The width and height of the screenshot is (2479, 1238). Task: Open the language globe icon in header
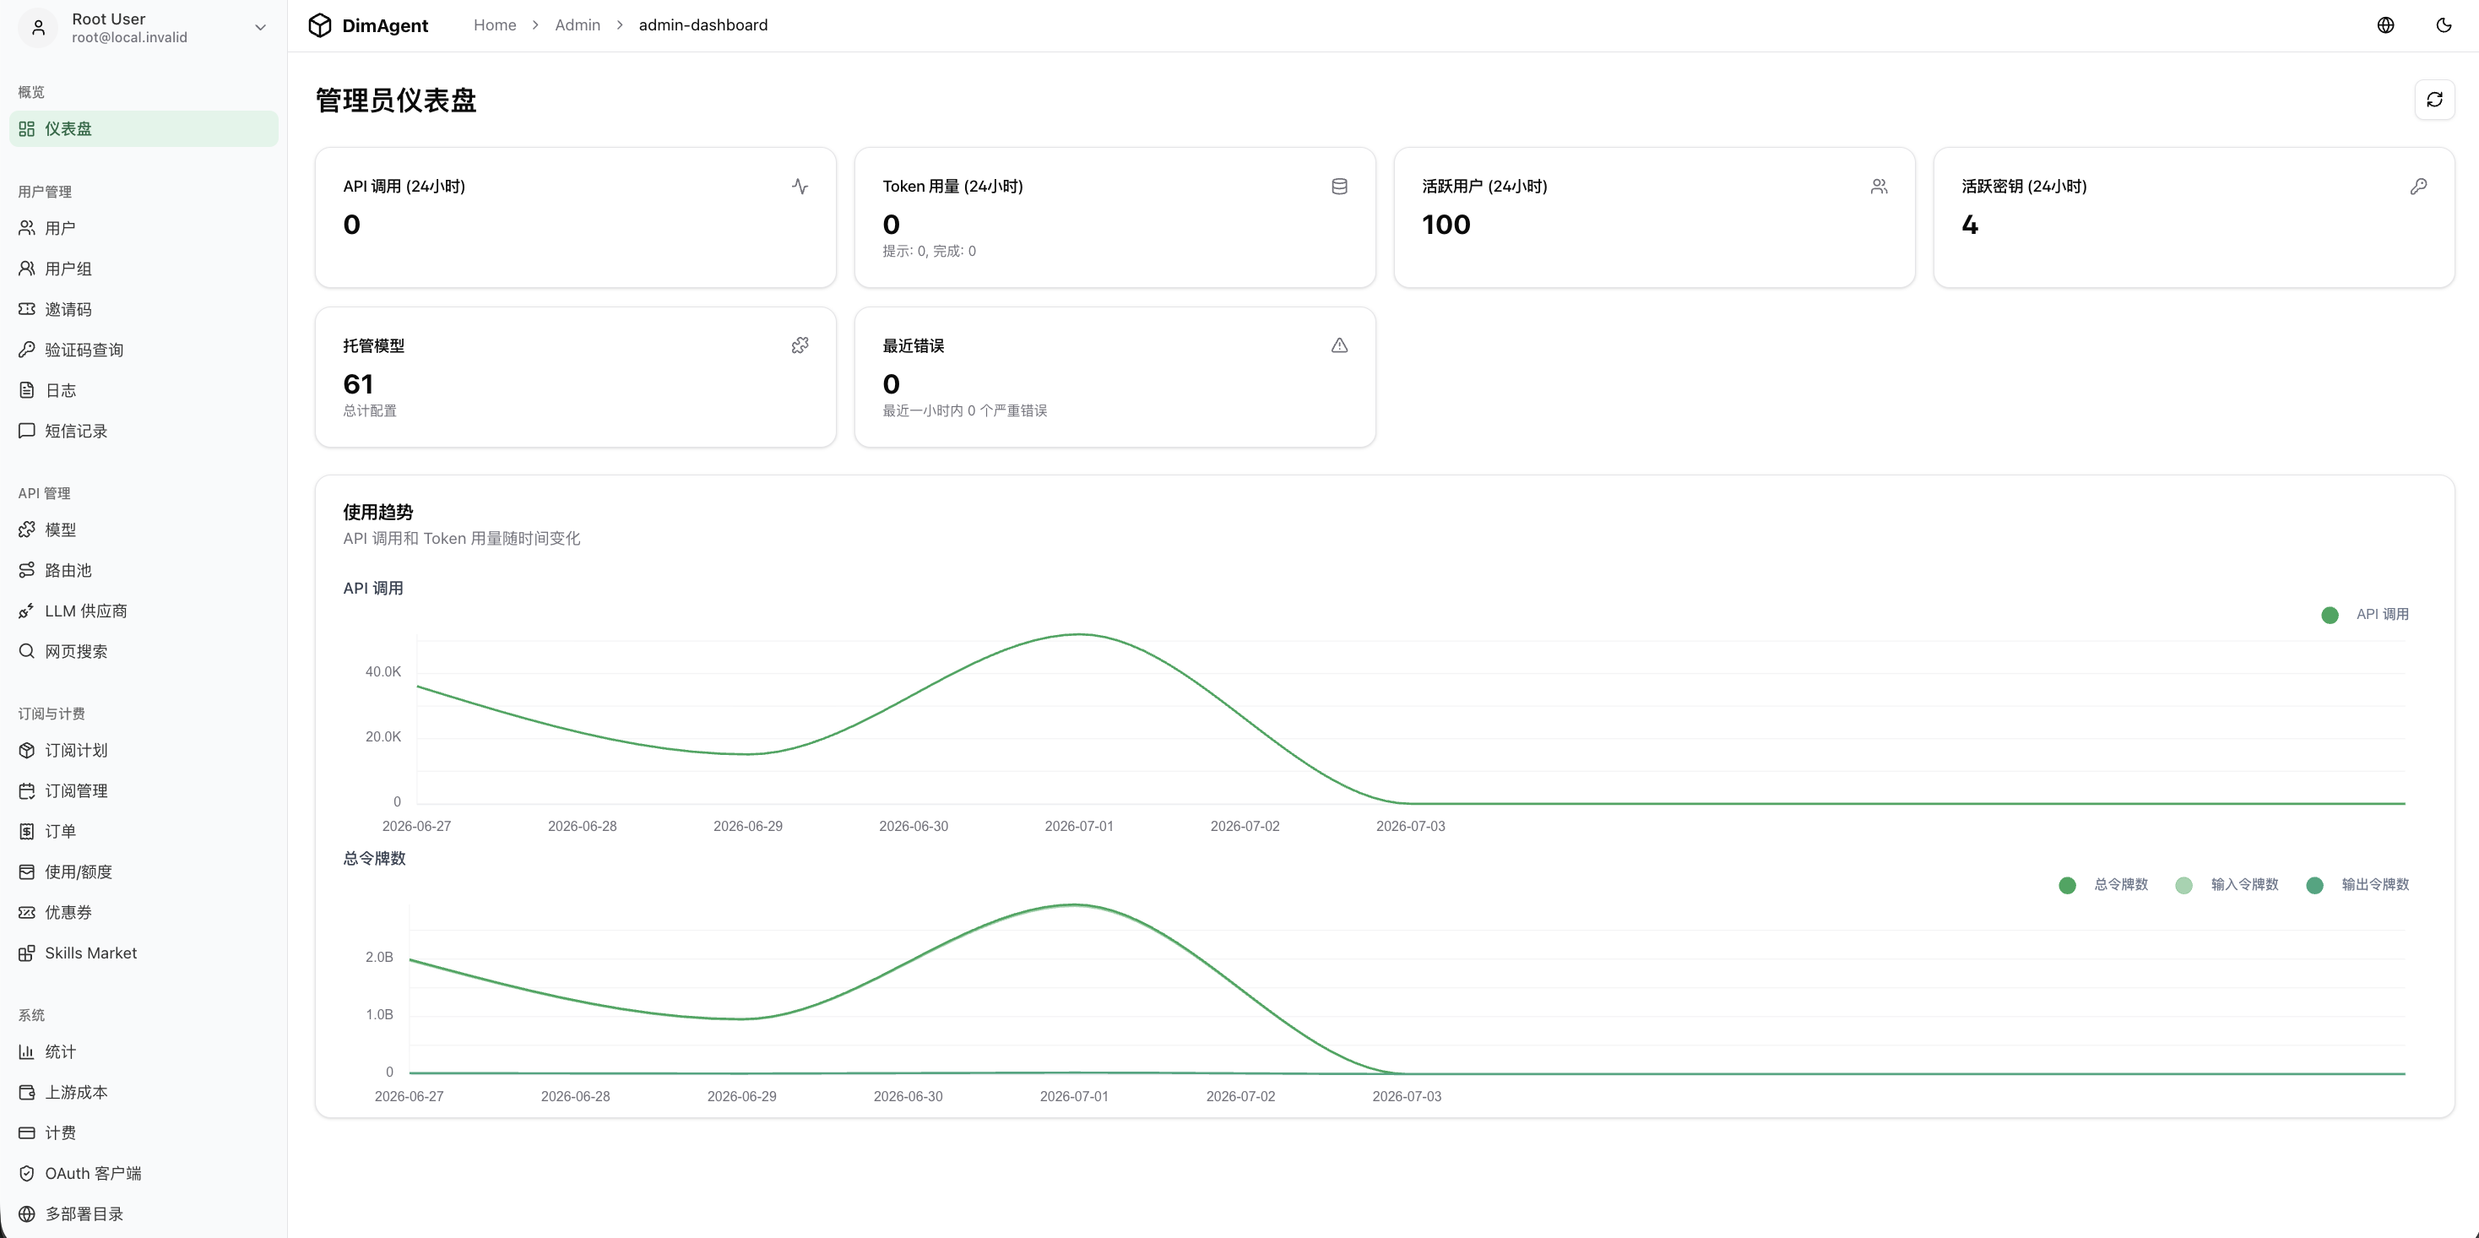(2385, 25)
